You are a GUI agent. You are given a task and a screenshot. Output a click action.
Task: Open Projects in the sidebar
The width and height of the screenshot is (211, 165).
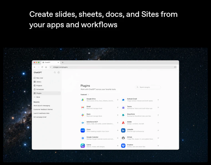(x=47, y=86)
